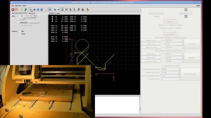
Task: Click Turn on spindle Continue button
Action: (170, 33)
